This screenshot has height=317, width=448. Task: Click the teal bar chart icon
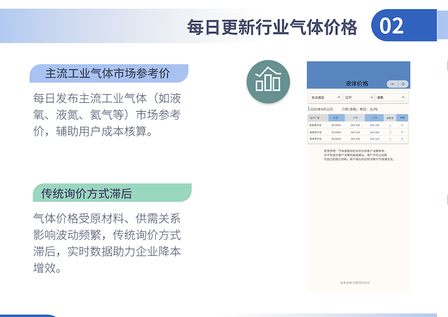tap(268, 81)
